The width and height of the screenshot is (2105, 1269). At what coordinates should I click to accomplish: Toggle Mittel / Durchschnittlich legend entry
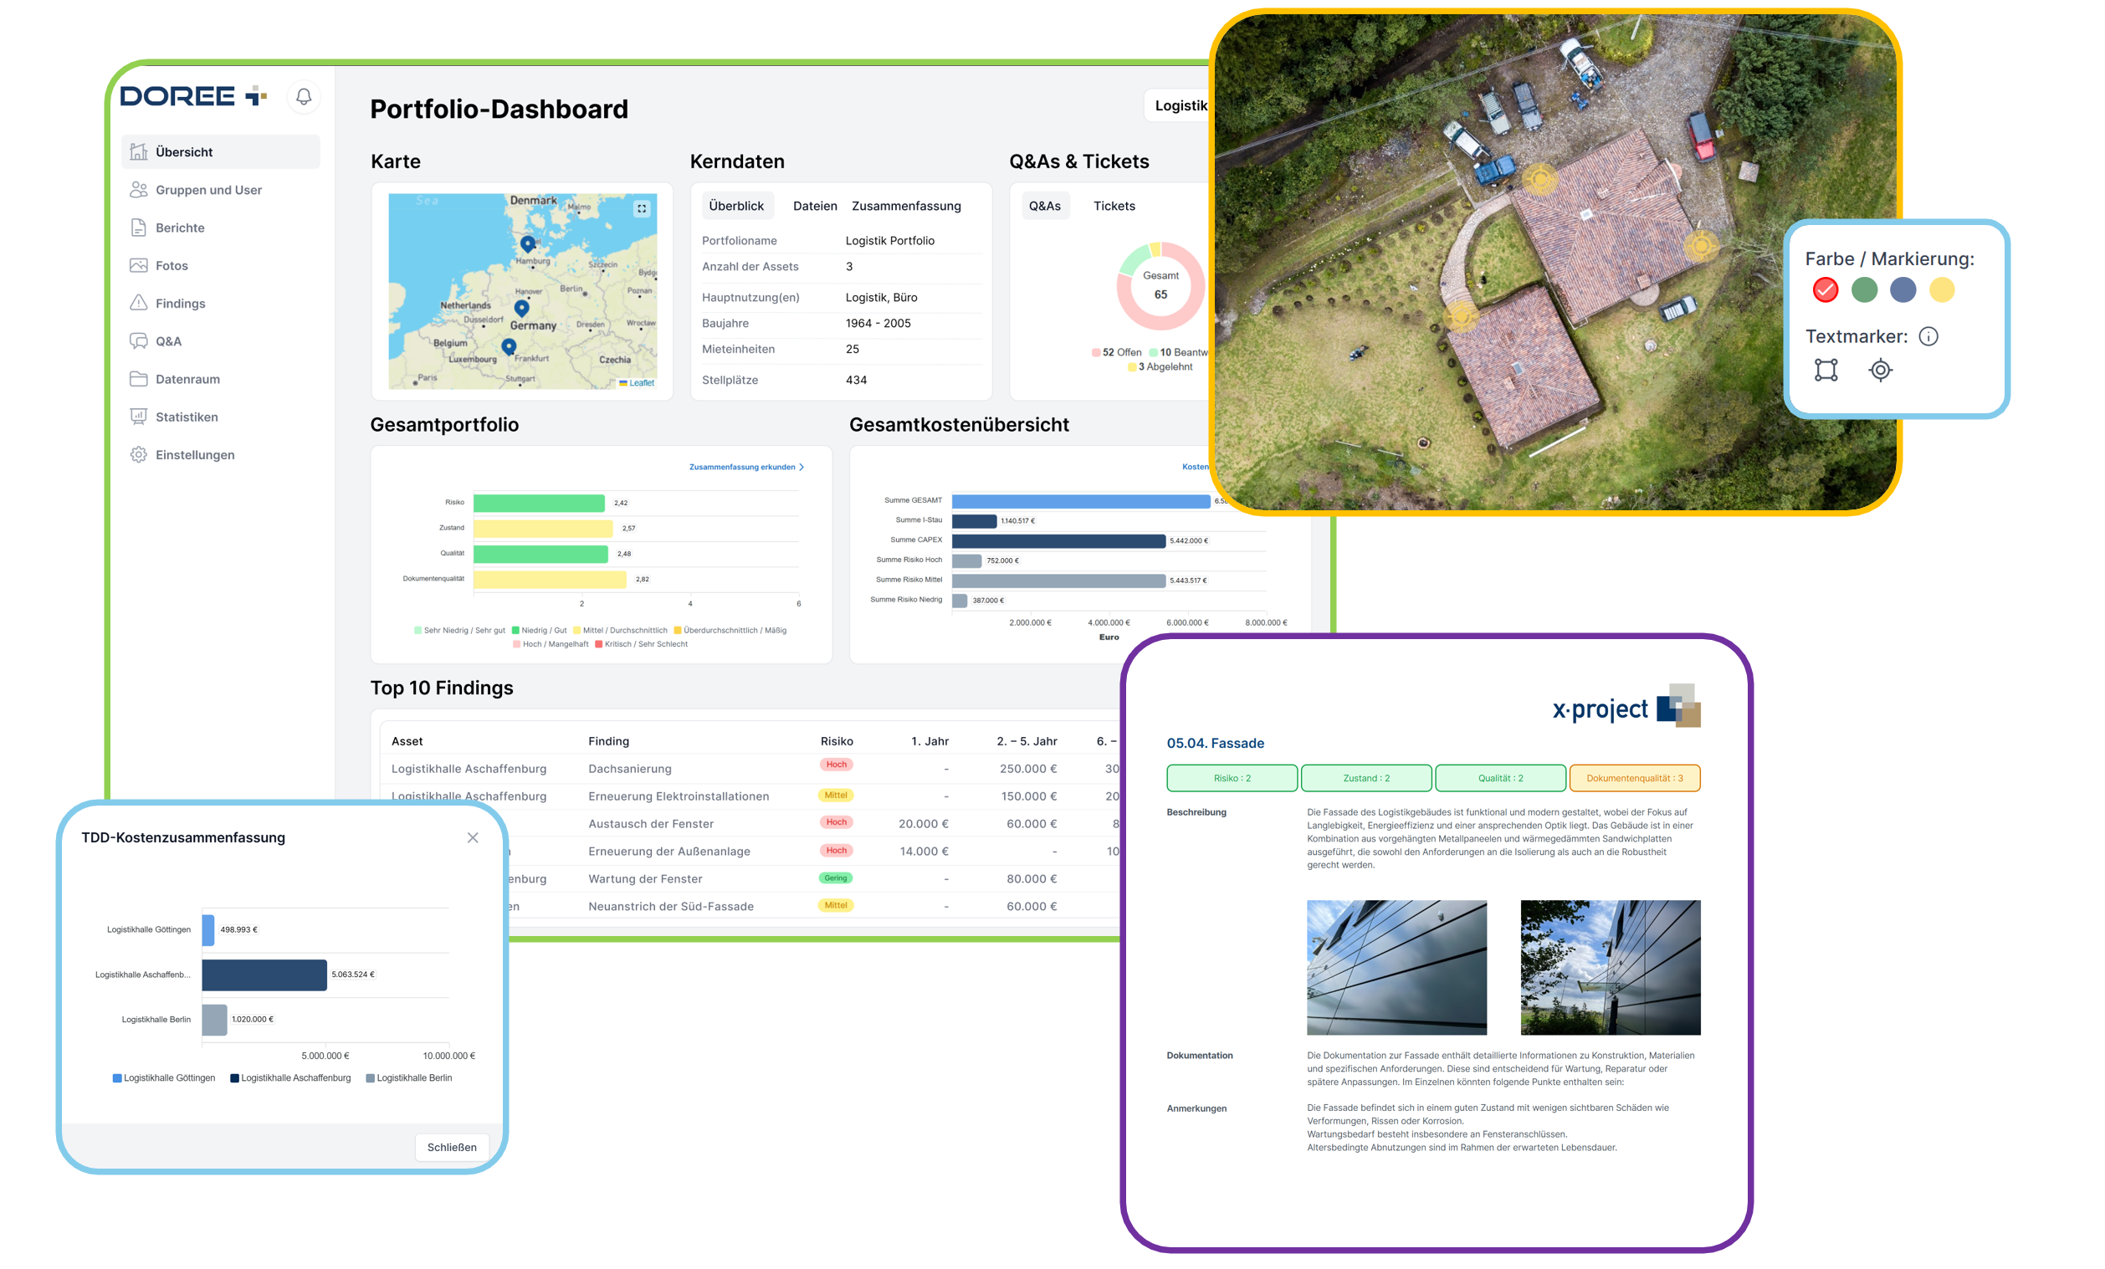coord(620,630)
